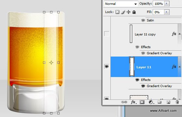
Task: Click the bottom-middle transform handle
Action: point(51,113)
